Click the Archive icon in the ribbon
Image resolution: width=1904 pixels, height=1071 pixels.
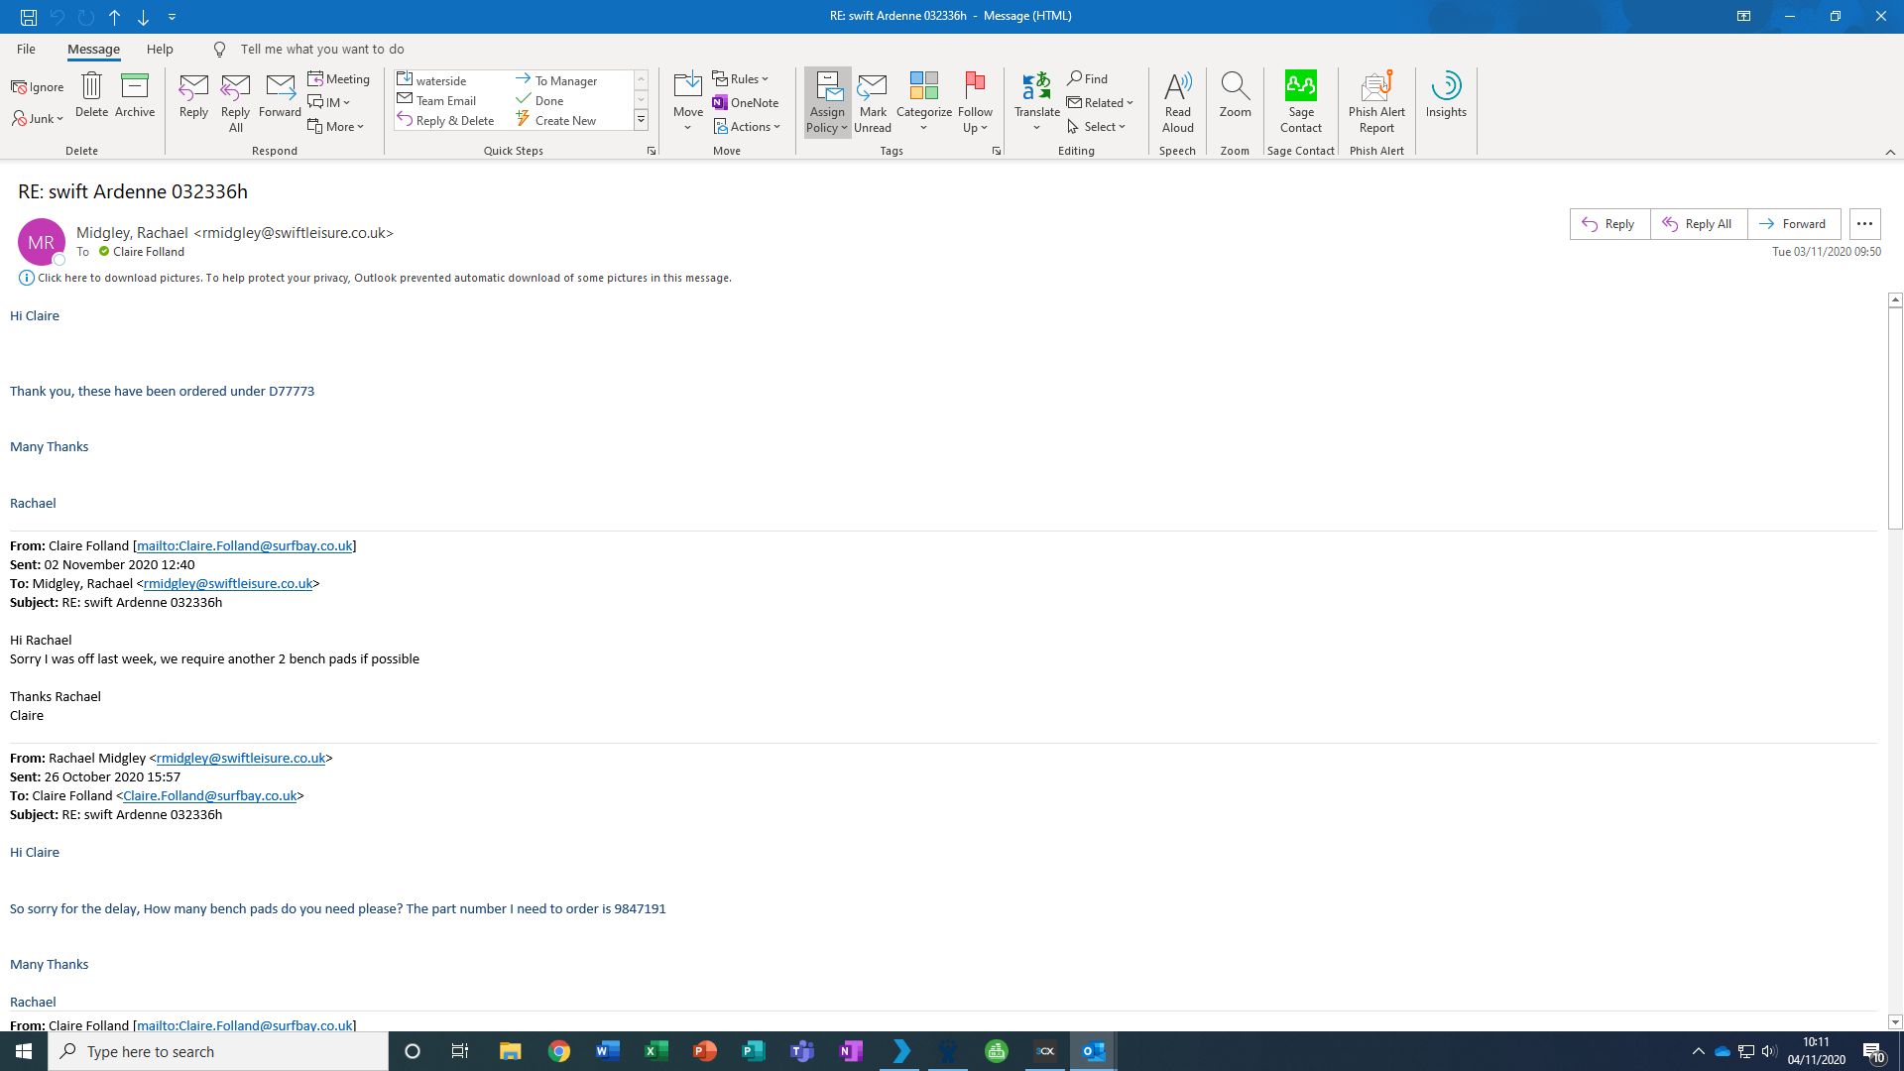134,95
